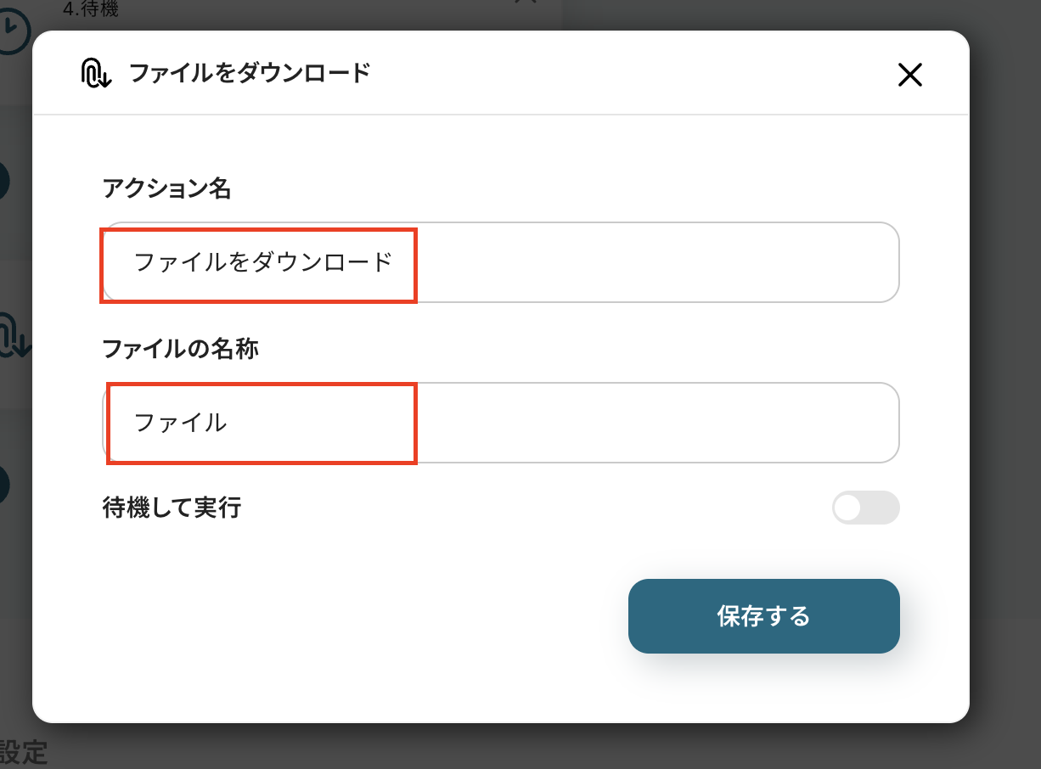The width and height of the screenshot is (1041, 769).
Task: Click the dialog title ファイルをダウンロード
Action: tap(250, 73)
